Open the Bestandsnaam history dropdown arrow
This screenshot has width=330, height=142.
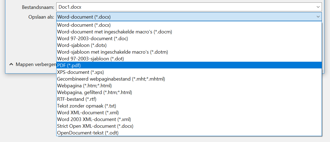[x=318, y=7]
